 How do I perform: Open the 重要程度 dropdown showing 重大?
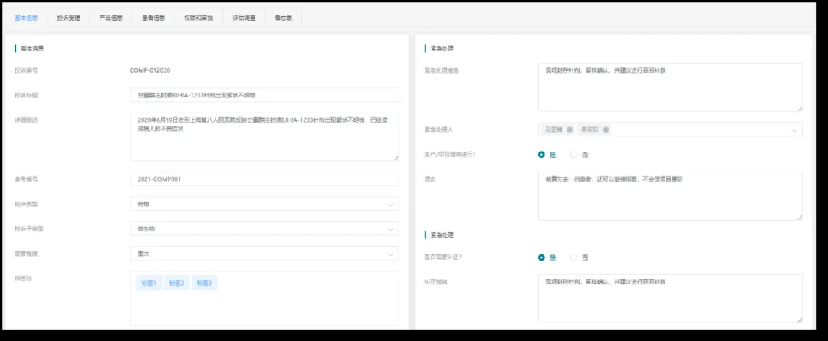tap(264, 254)
